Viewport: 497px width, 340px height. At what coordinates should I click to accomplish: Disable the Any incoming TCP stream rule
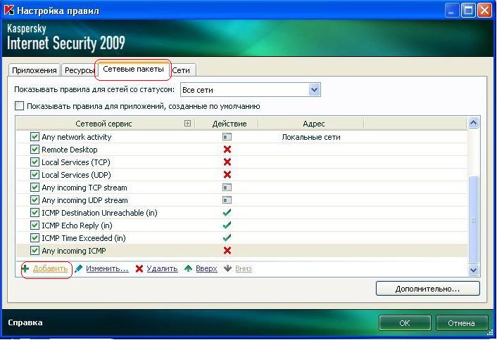(34, 188)
